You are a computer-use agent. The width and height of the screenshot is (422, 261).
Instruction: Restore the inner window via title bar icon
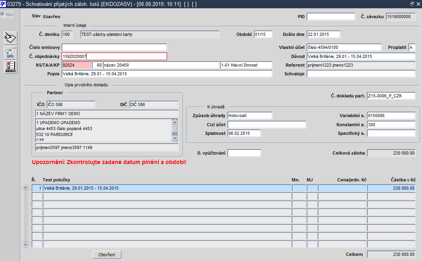[412, 4]
